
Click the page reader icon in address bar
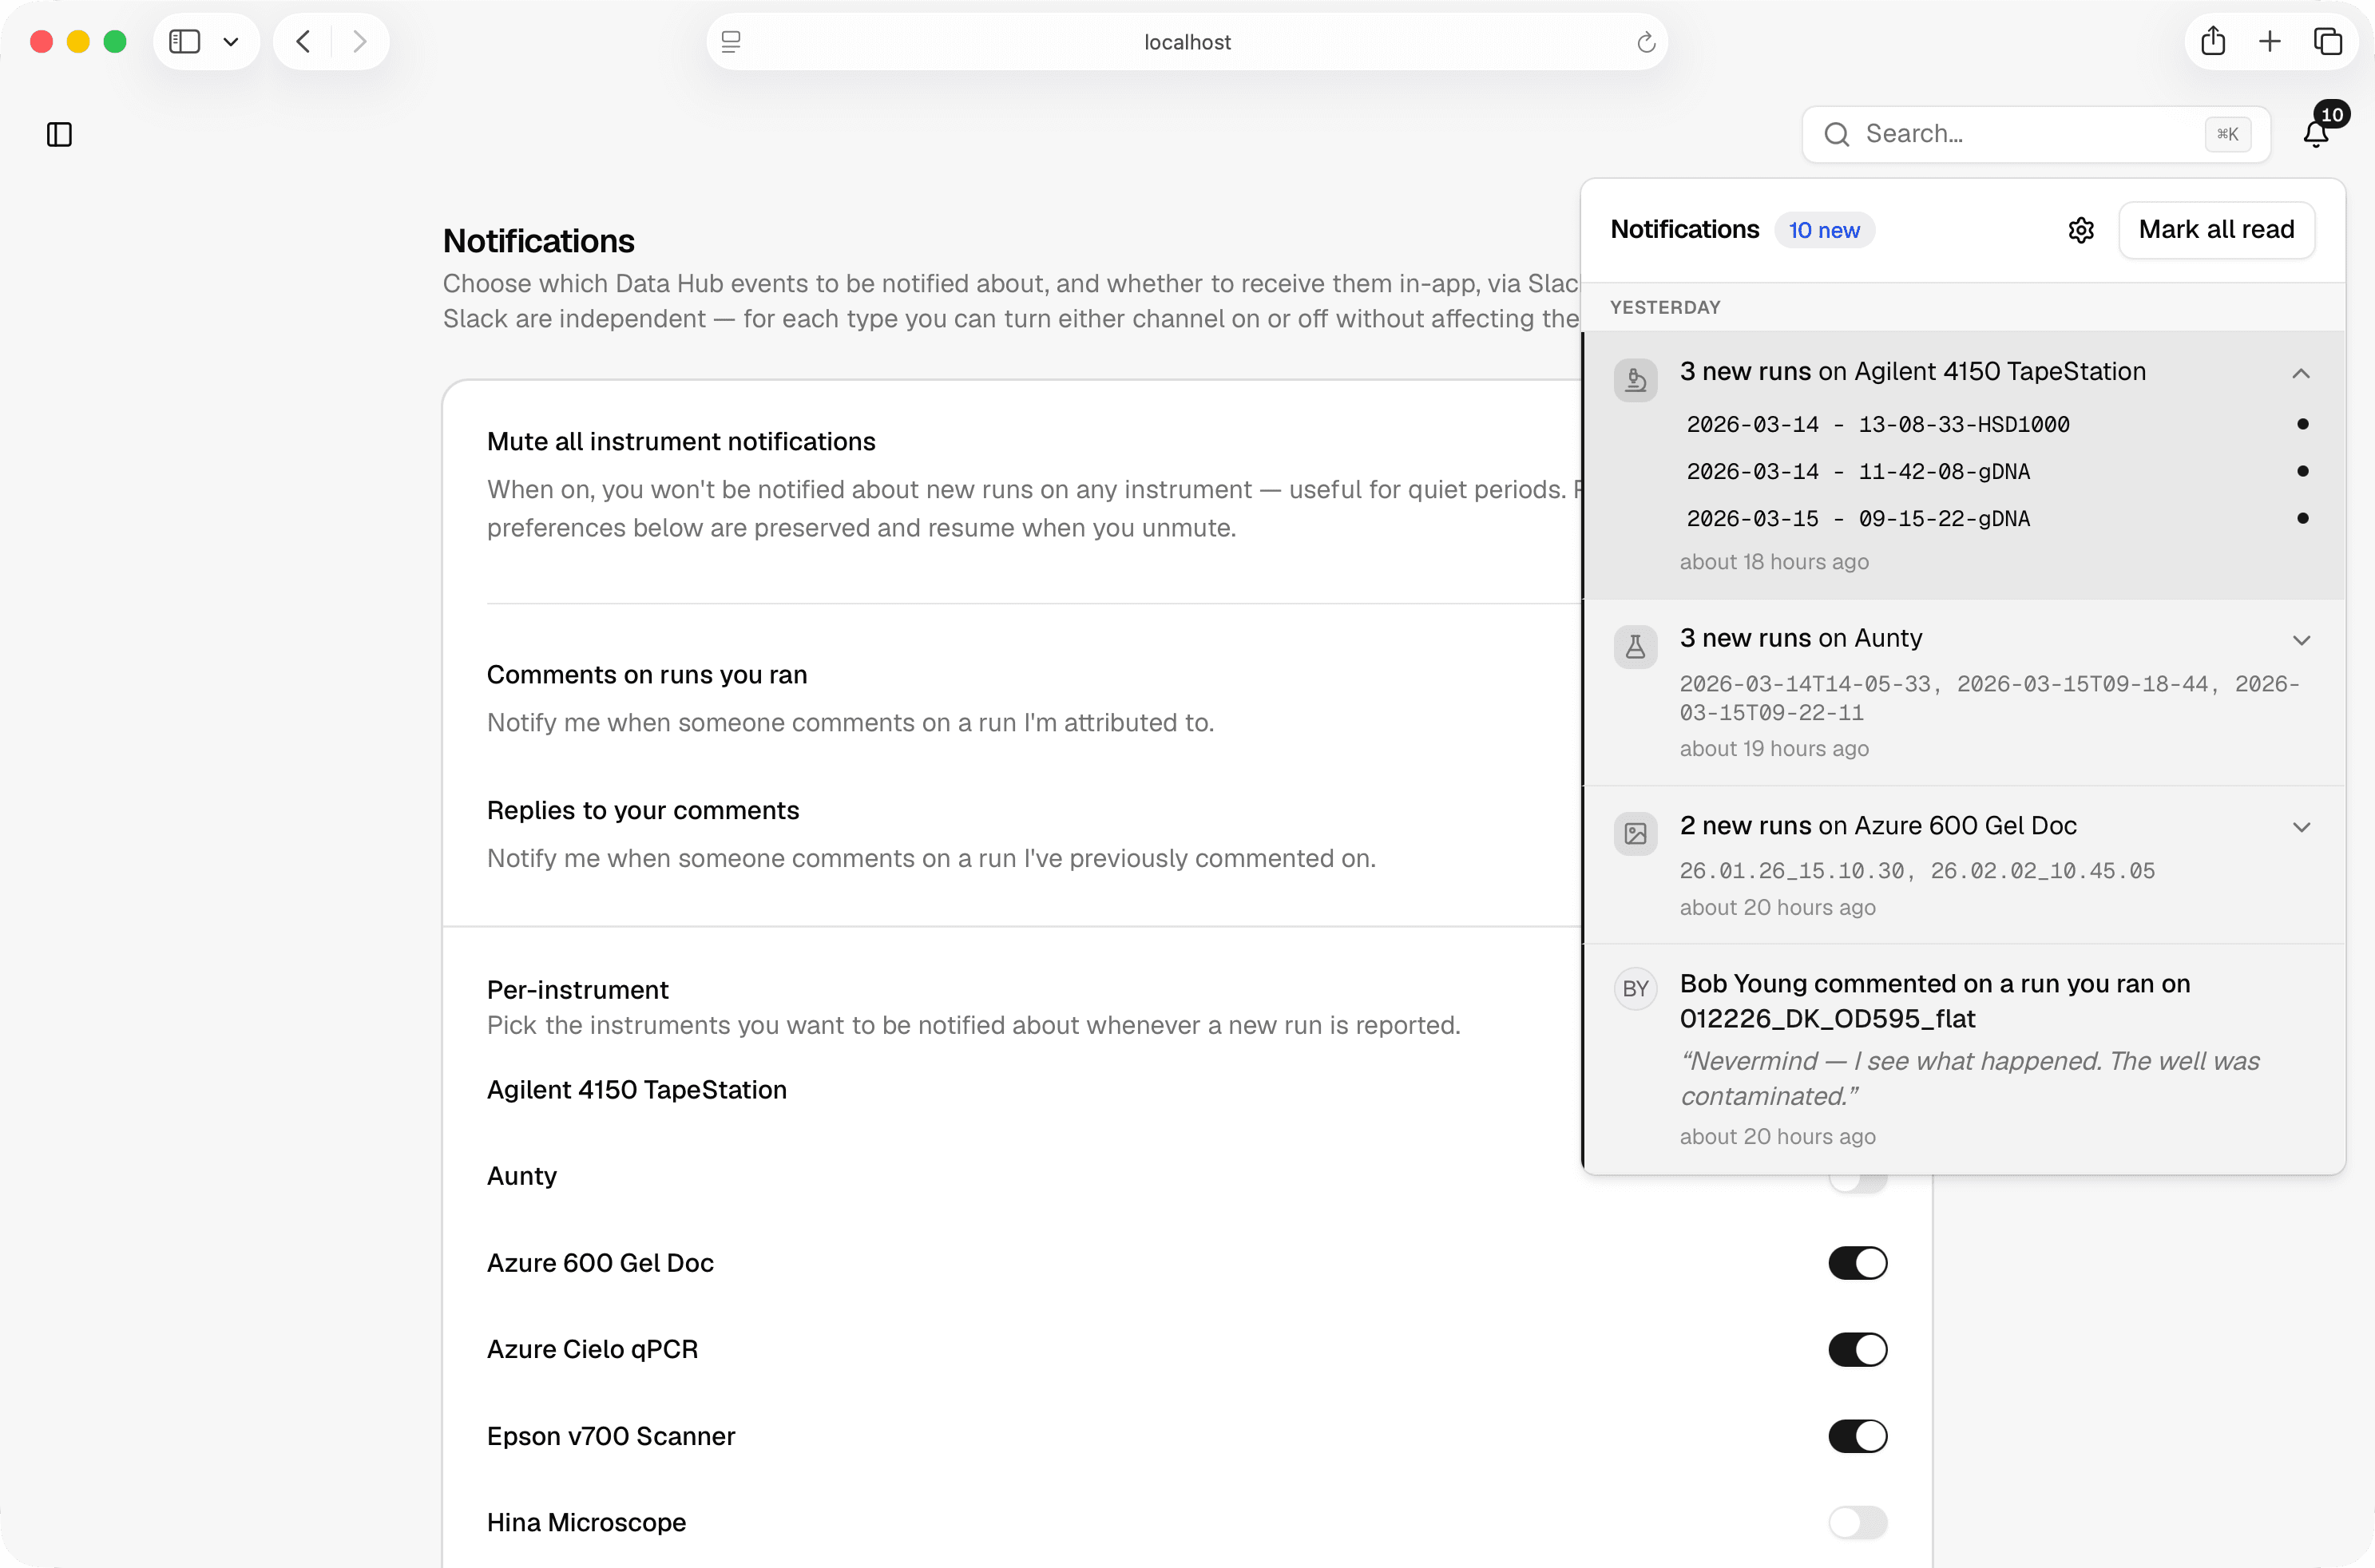[731, 42]
